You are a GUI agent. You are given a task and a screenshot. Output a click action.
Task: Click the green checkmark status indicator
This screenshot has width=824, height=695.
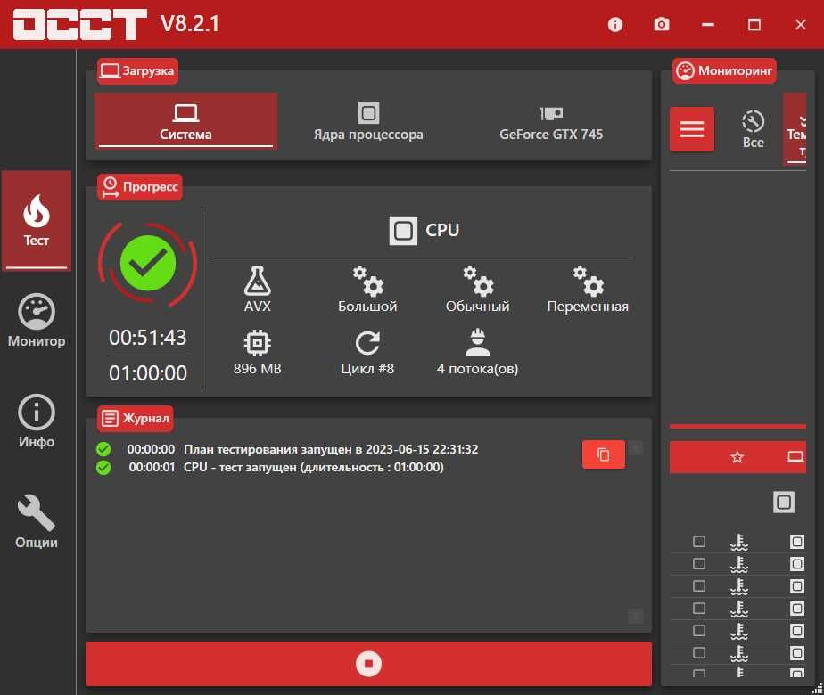tap(148, 263)
